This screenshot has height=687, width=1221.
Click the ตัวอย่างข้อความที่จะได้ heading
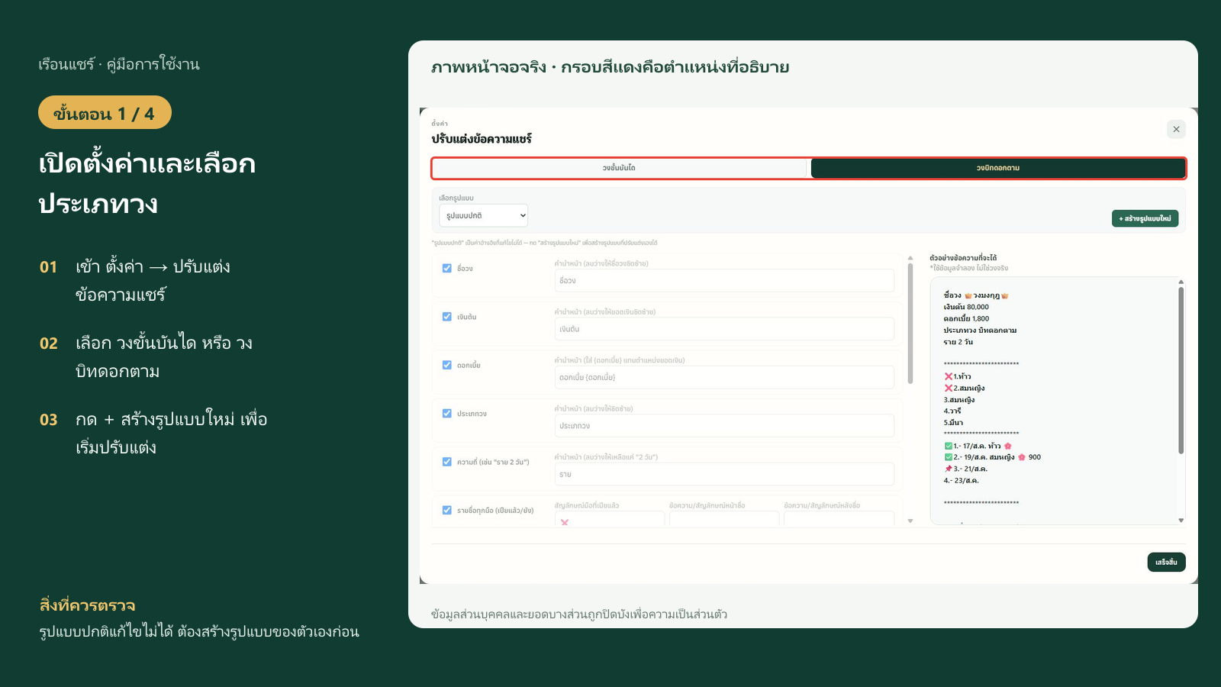coord(963,258)
